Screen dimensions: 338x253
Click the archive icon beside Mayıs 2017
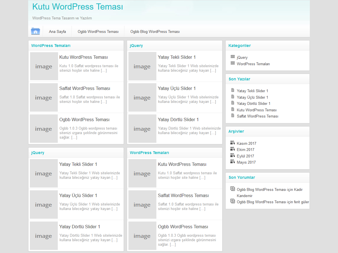(x=233, y=162)
